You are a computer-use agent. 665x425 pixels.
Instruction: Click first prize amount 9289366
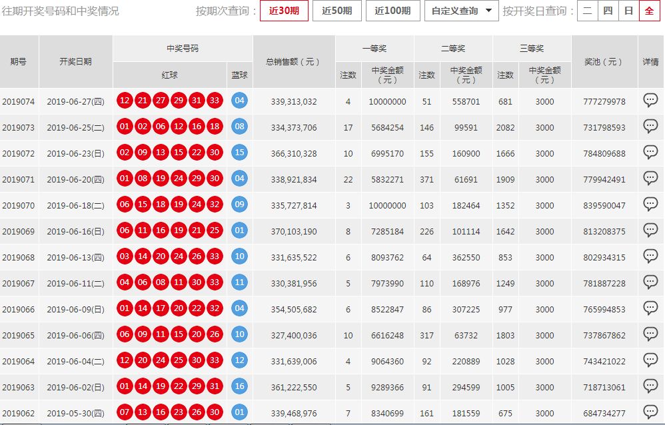tap(387, 388)
